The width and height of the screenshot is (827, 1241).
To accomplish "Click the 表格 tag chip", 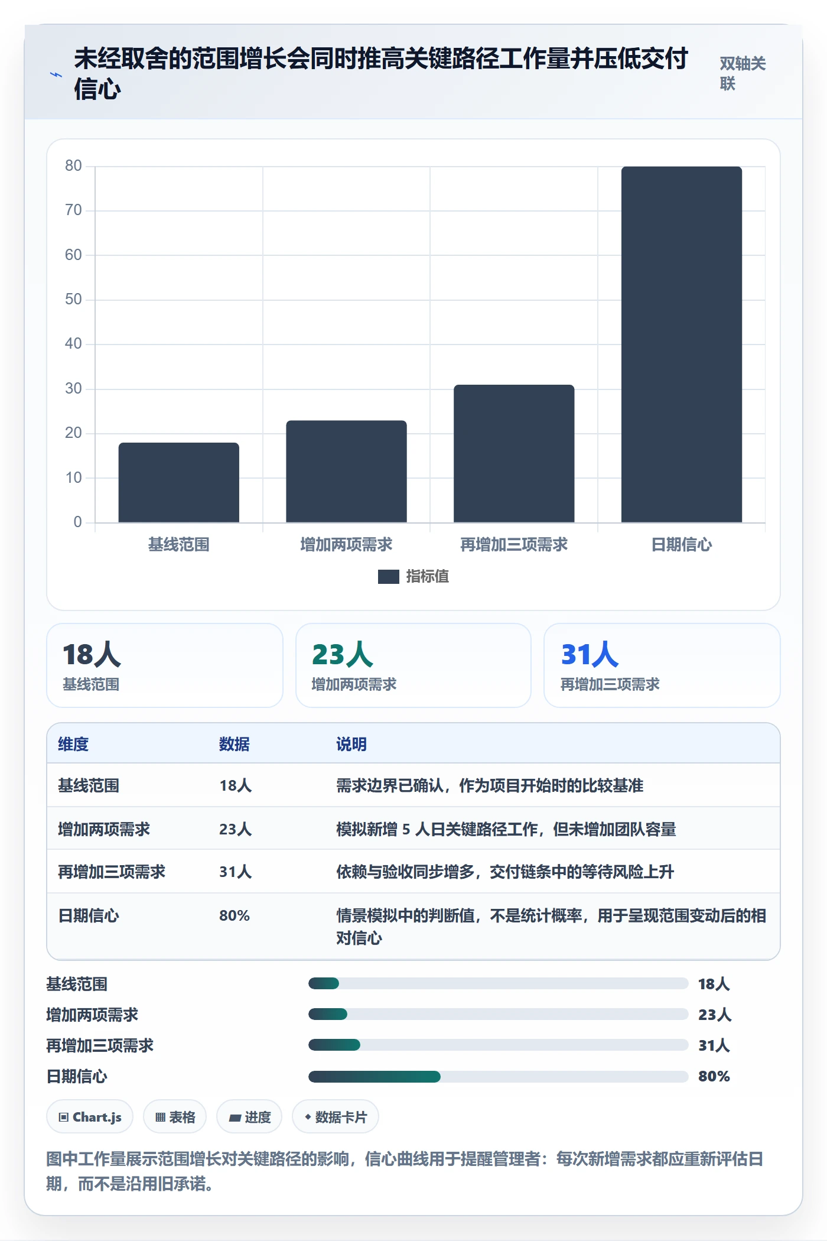I will coord(175,1117).
